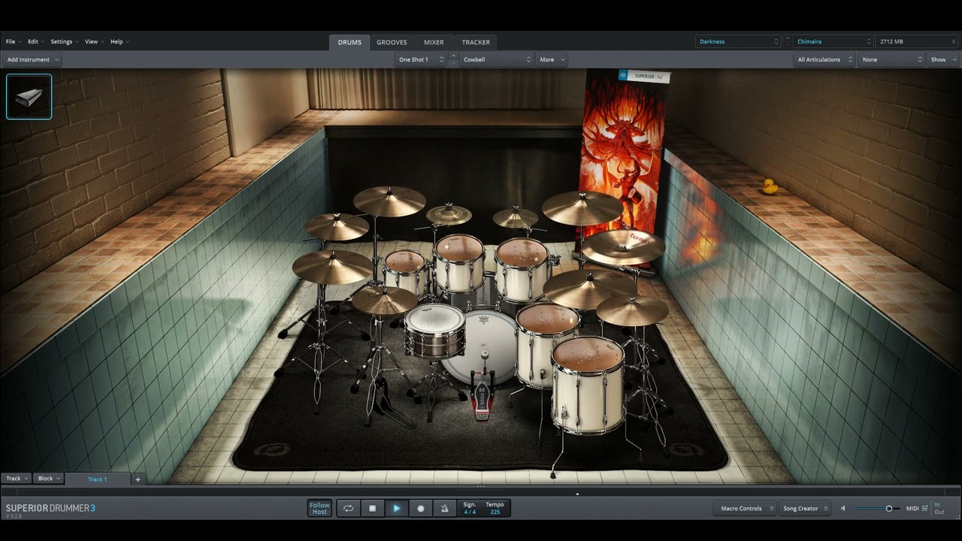Open the Settings menu
962x541 pixels.
(64, 41)
